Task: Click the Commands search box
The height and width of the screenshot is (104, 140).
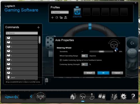Action: pos(22,33)
